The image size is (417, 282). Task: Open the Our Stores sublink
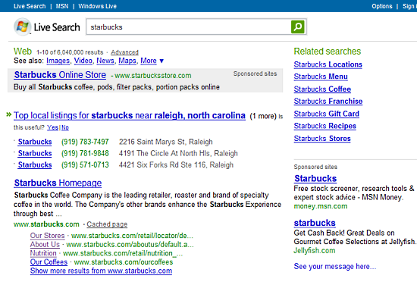(47, 236)
